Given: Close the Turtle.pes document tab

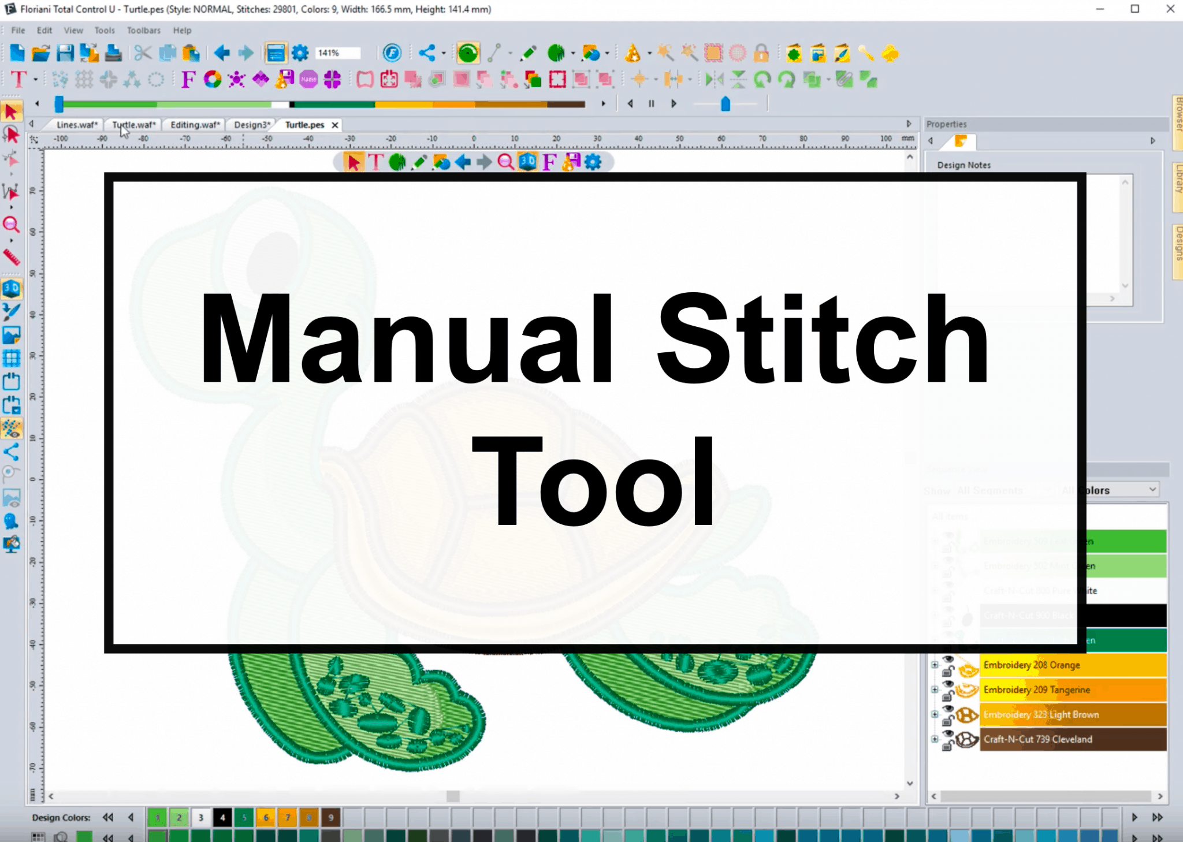Looking at the screenshot, I should pos(335,124).
